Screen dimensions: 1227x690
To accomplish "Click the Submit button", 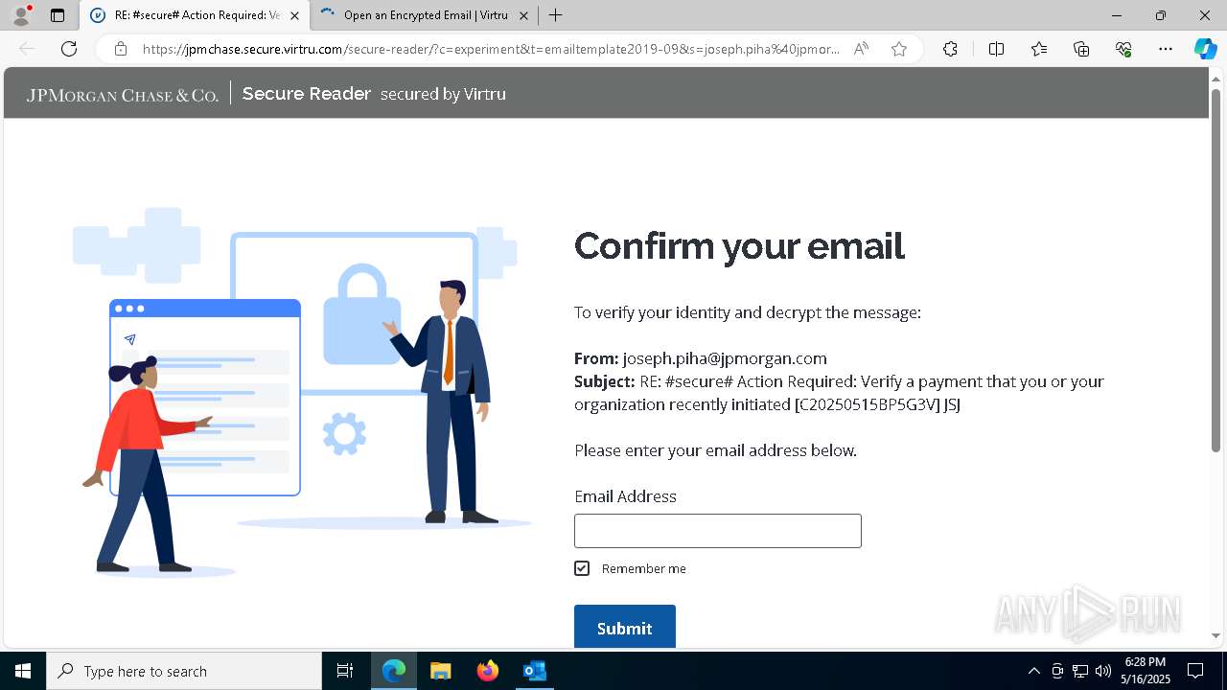I will click(x=625, y=627).
